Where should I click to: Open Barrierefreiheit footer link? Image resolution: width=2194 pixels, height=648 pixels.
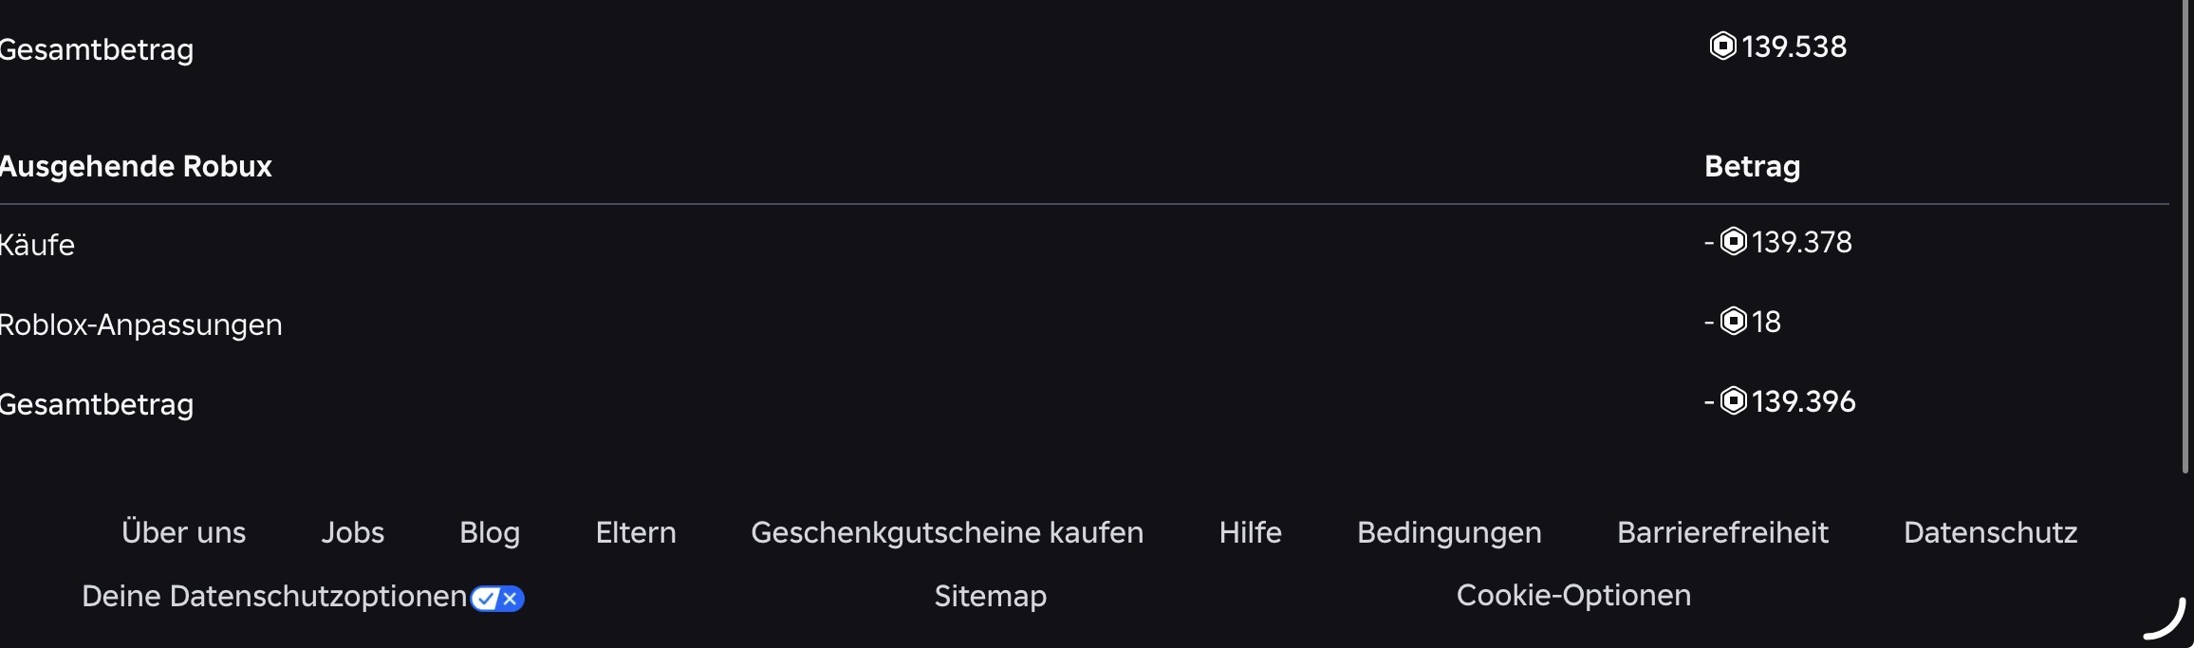[x=1722, y=532]
